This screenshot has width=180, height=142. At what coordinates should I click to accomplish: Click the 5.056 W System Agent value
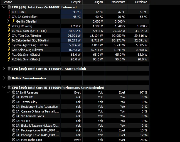[x=75, y=45]
